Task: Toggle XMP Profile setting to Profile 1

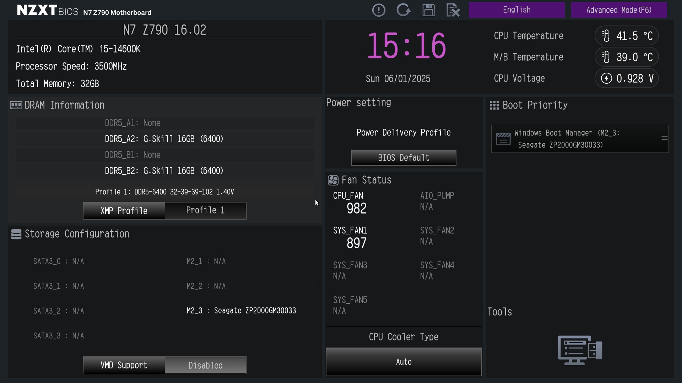Action: coord(205,211)
